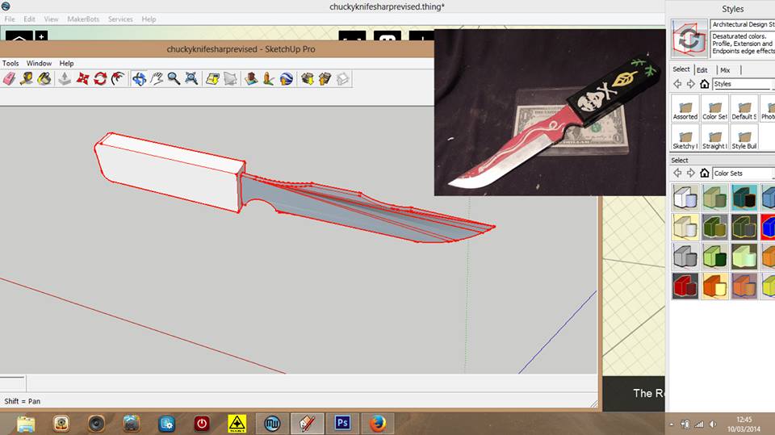775x435 pixels.
Task: Open the Window menu in SketchUp
Action: pos(39,63)
